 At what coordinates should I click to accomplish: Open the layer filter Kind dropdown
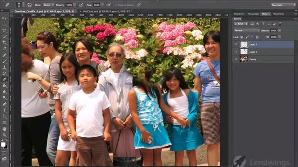[x=241, y=24]
